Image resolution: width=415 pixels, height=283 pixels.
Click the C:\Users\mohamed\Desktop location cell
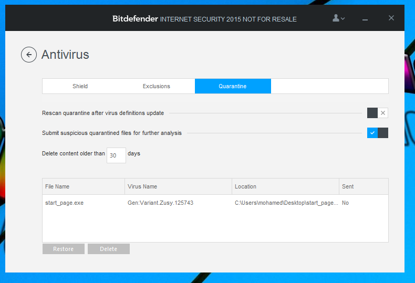pos(286,203)
